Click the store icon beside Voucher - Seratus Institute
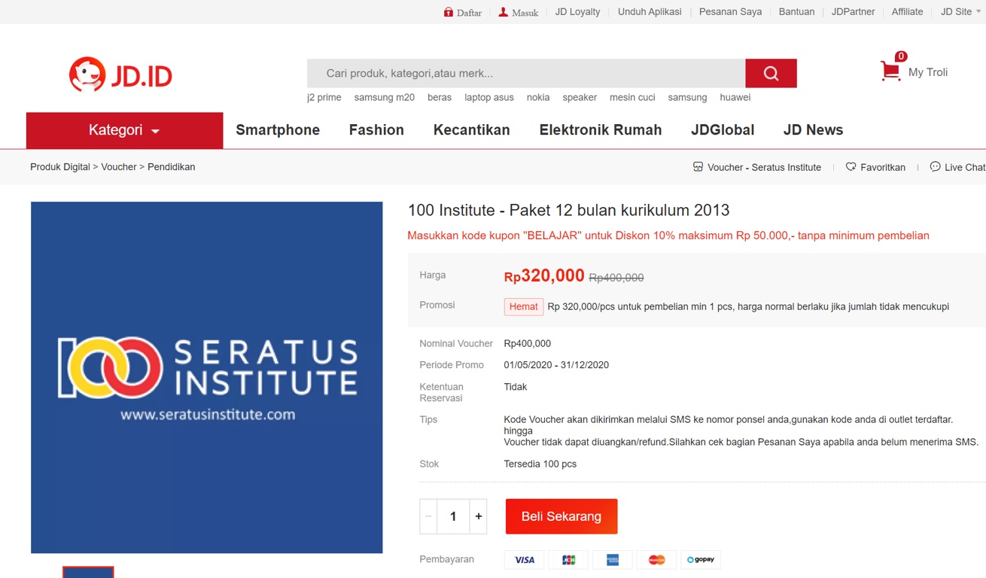Image resolution: width=986 pixels, height=578 pixels. click(698, 166)
